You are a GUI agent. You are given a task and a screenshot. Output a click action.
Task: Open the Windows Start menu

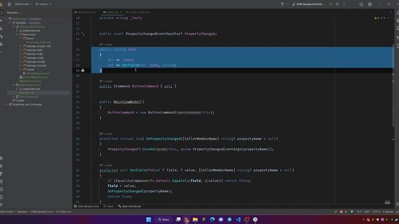point(148,220)
